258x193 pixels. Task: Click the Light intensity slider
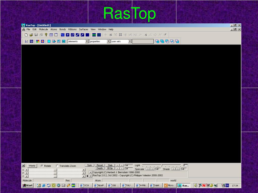(x=162, y=165)
